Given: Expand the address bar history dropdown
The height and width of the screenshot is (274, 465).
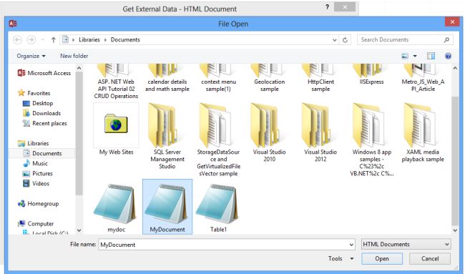Looking at the screenshot, I should (335, 40).
